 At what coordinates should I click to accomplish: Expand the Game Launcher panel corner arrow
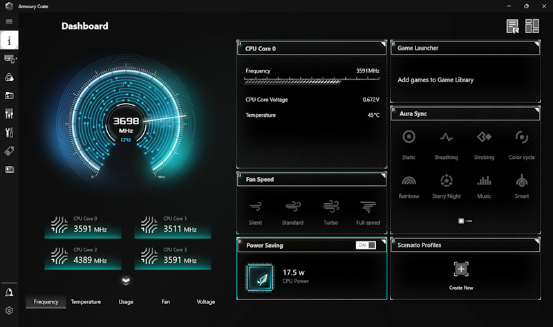coord(537,44)
